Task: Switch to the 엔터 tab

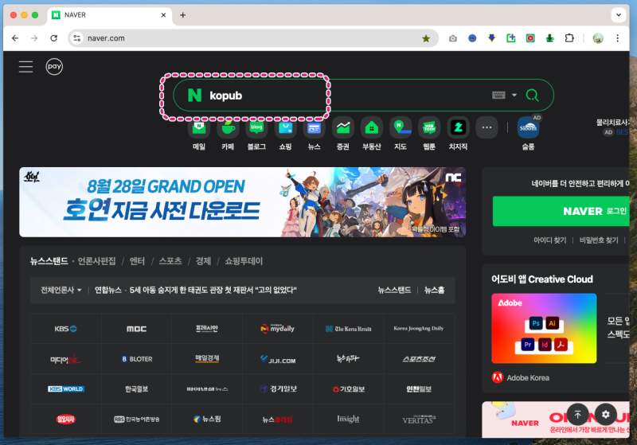Action: tap(137, 261)
